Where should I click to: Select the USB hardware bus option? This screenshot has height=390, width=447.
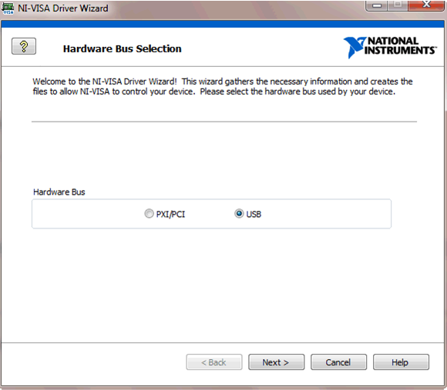pos(247,214)
